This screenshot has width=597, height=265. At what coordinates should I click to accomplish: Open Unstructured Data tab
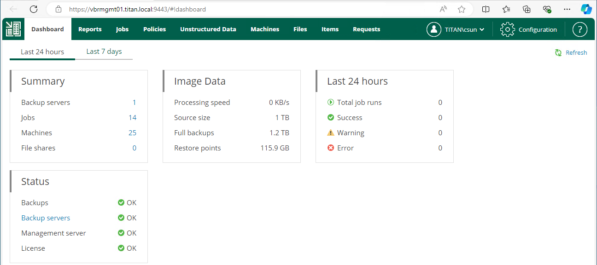[208, 29]
